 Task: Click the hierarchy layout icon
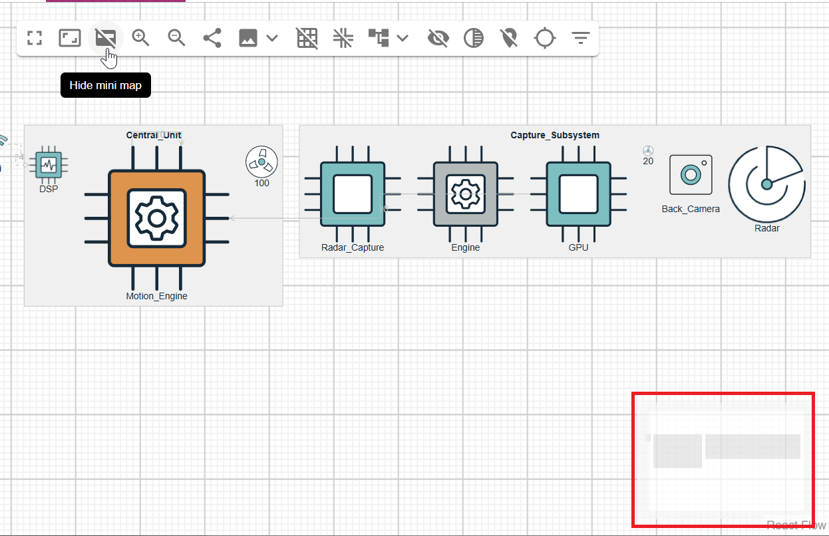tap(378, 39)
